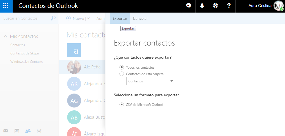This screenshot has height=136, width=285.
Task: Click the search magnifier icon
Action: point(53,18)
